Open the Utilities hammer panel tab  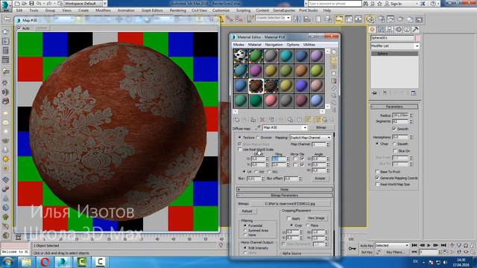(415, 30)
